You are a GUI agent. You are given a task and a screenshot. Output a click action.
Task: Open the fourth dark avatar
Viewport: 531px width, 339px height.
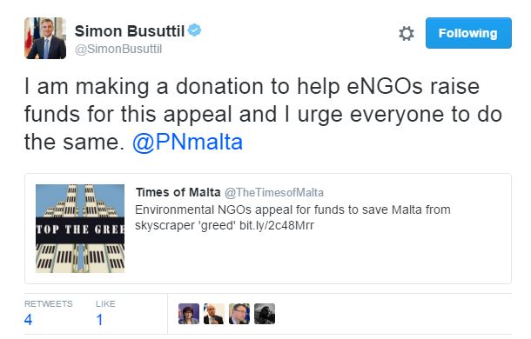tap(265, 314)
